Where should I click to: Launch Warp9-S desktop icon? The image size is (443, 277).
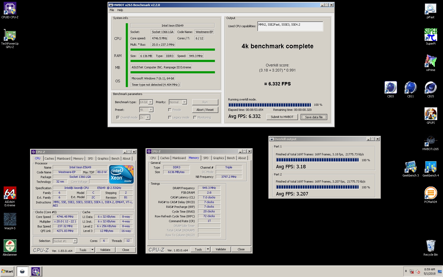coord(10,221)
